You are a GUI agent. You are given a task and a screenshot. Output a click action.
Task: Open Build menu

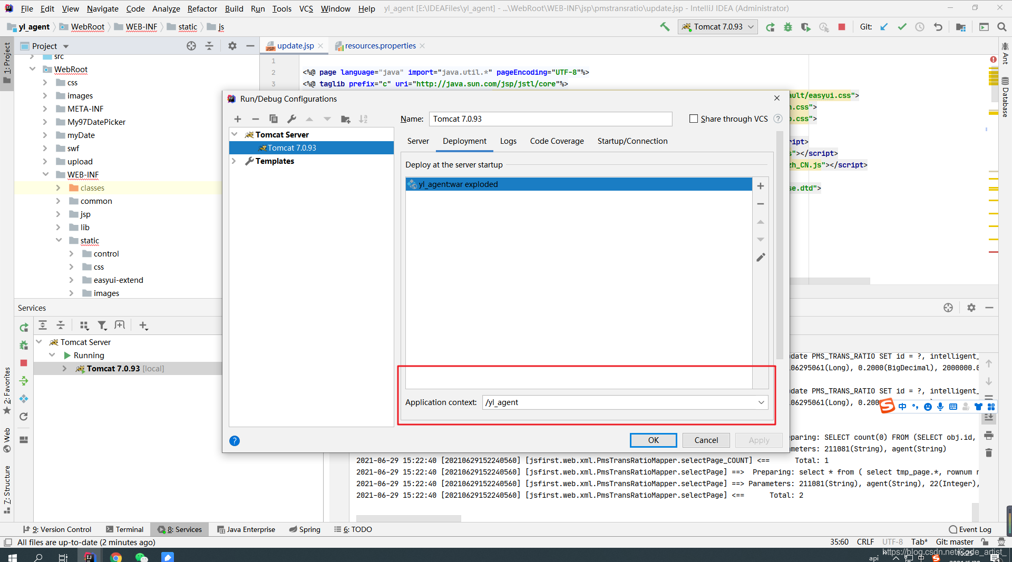(x=234, y=8)
